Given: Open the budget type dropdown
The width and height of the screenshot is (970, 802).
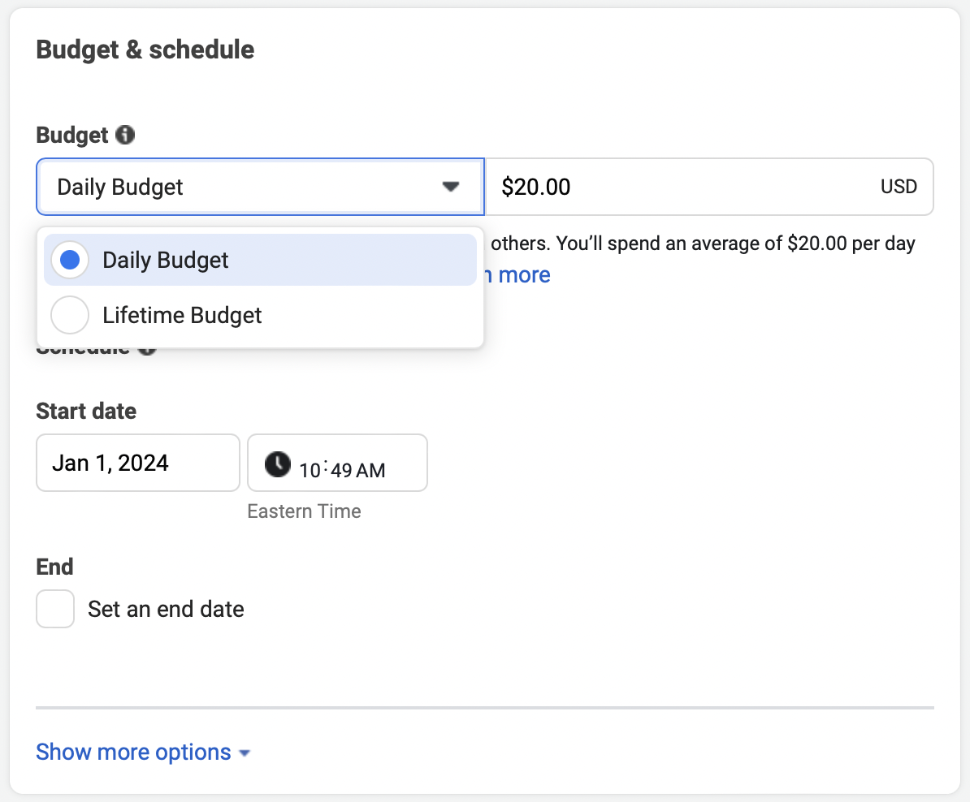Looking at the screenshot, I should [x=260, y=186].
